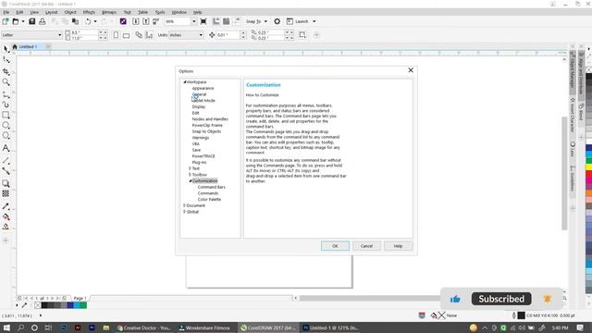Select the Zoom magnifier tool
The width and height of the screenshot is (592, 333).
[6, 82]
